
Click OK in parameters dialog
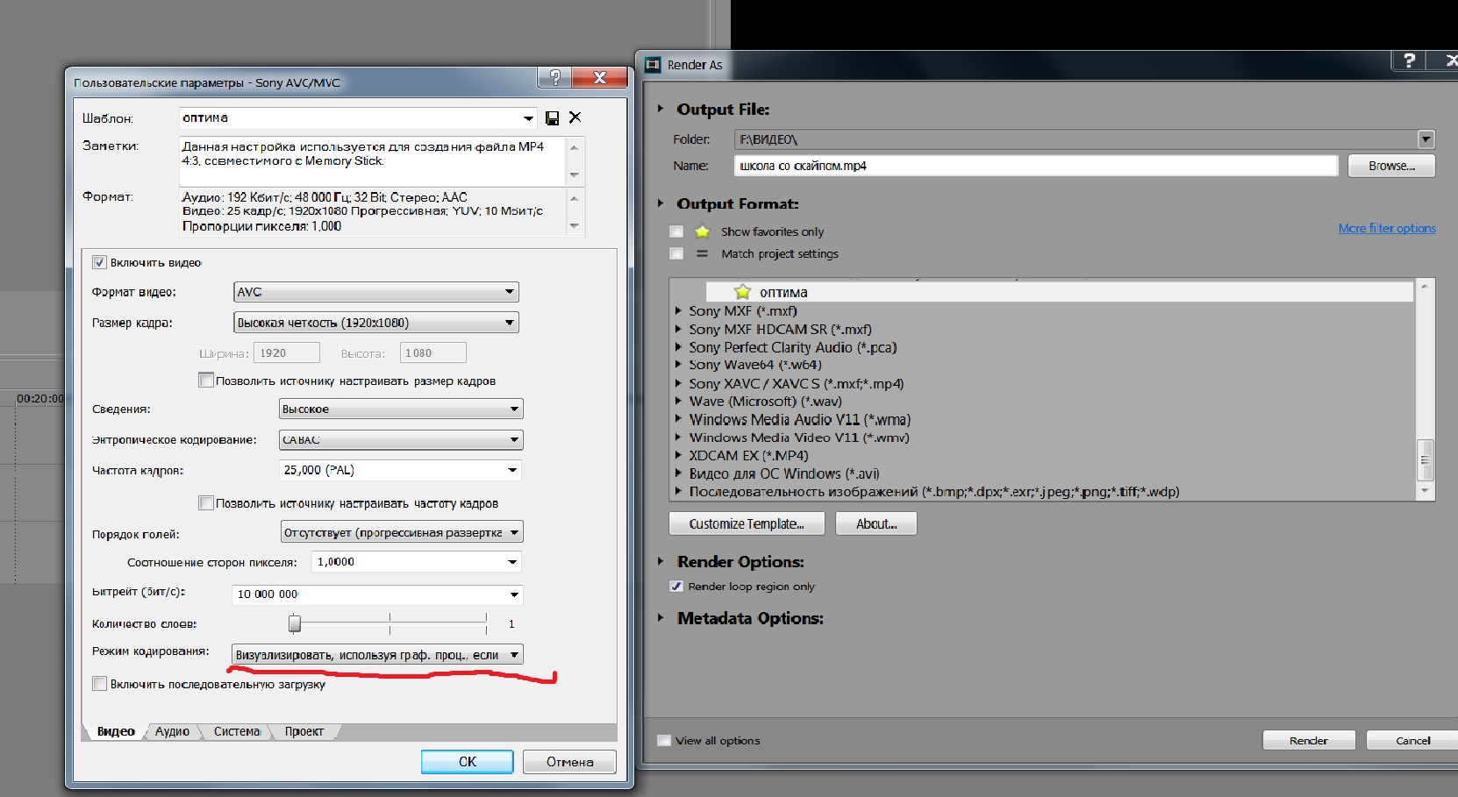tap(468, 762)
